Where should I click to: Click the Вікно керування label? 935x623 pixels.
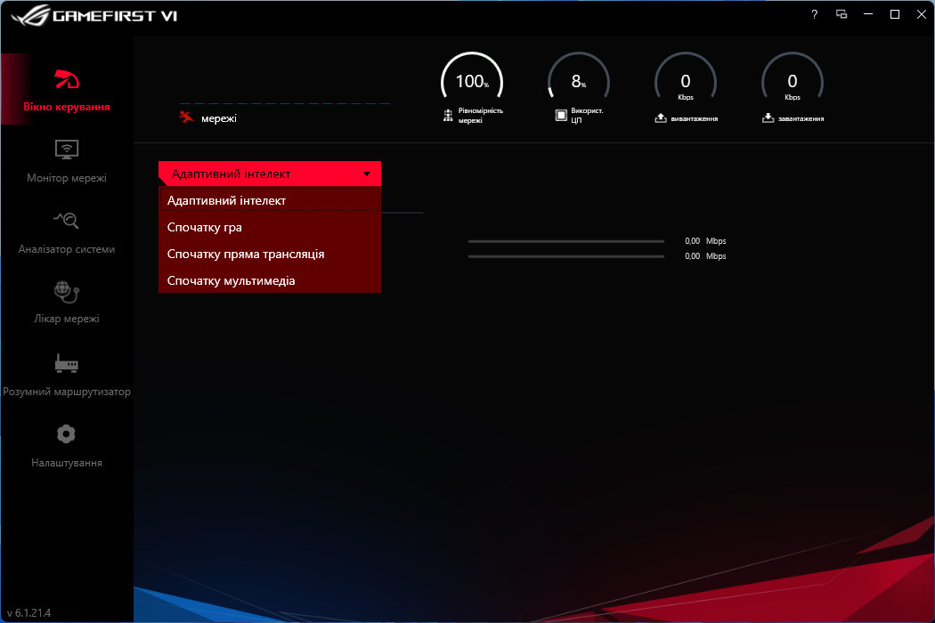pyautogui.click(x=67, y=107)
